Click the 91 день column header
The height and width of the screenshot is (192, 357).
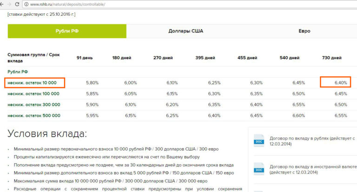pos(85,58)
